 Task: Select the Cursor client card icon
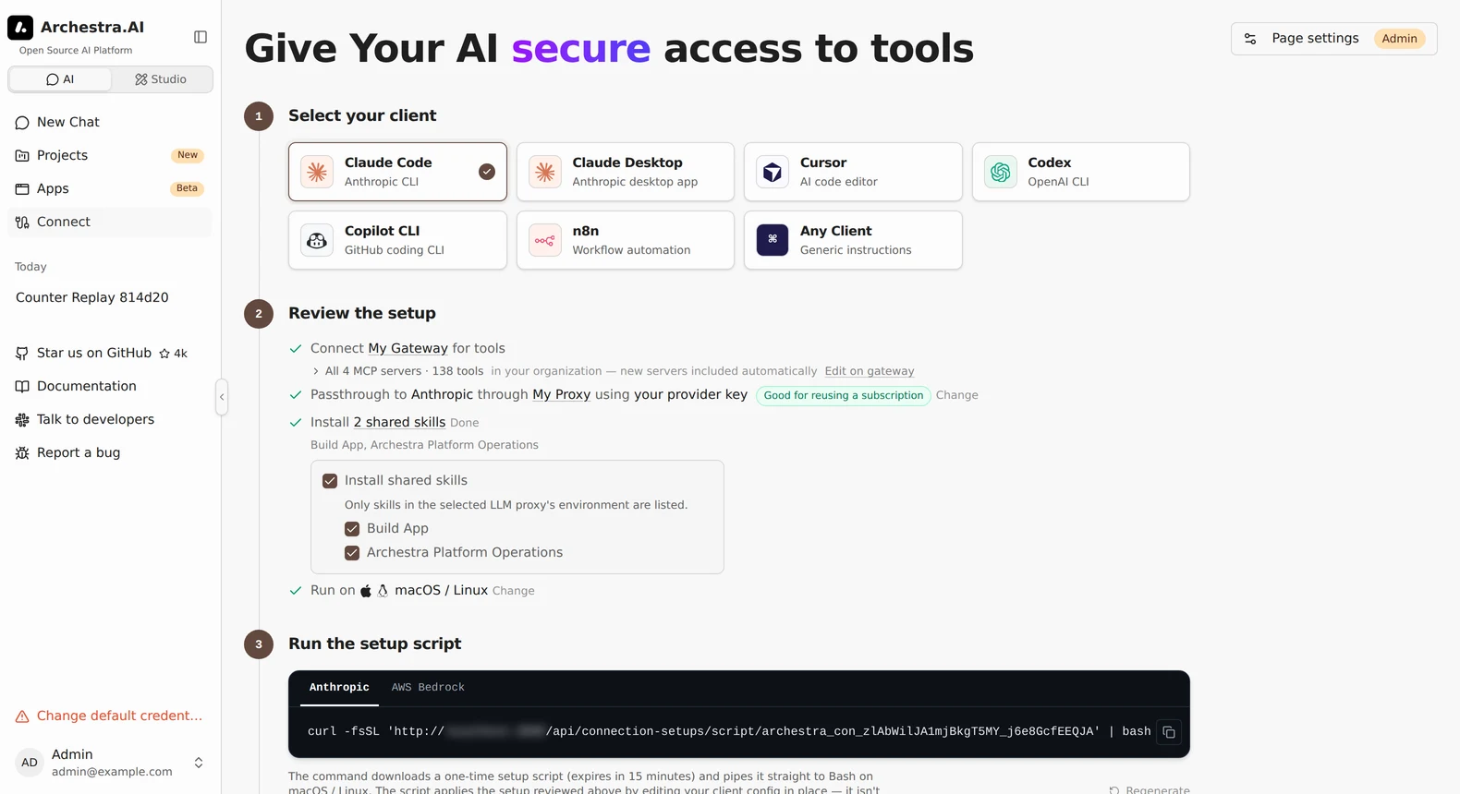(773, 172)
